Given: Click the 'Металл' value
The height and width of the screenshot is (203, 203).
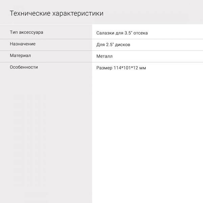Looking at the screenshot, I should [x=105, y=56].
